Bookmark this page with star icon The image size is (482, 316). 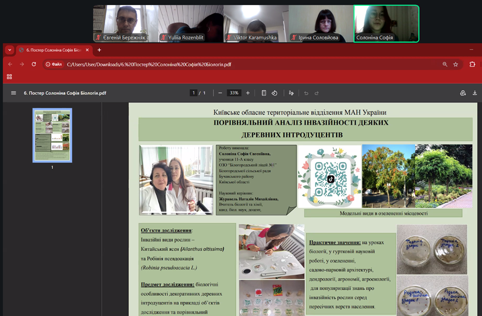click(x=456, y=64)
